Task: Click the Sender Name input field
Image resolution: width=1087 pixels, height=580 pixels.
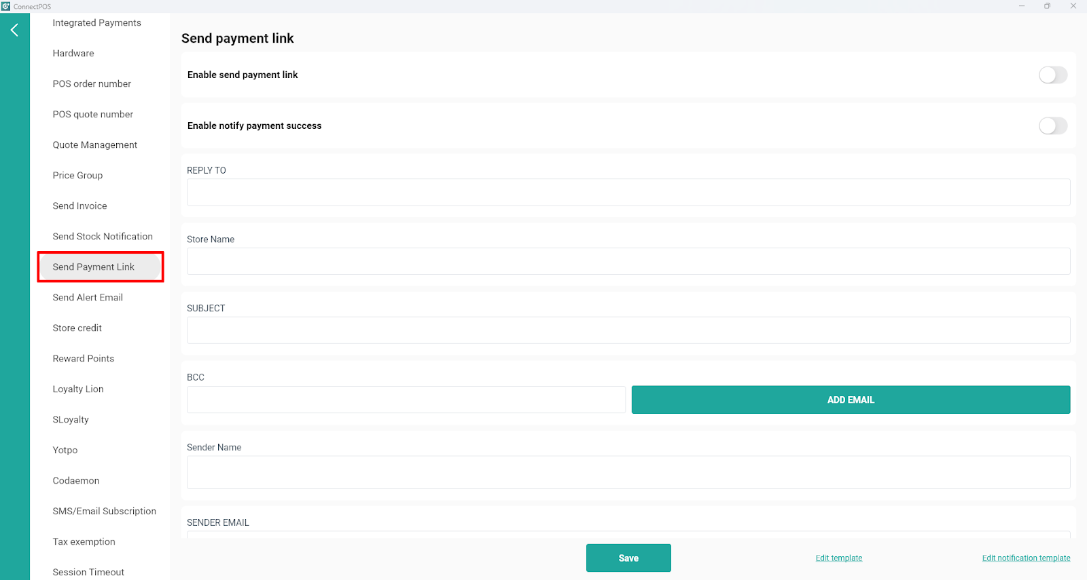Action: click(628, 472)
